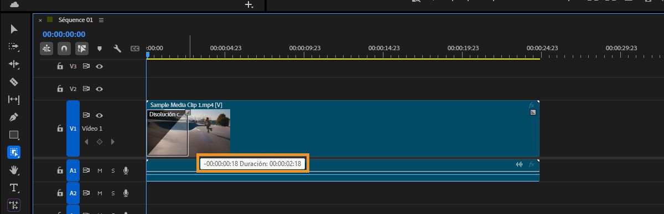The height and width of the screenshot is (214, 664).
Task: Toggle Snap in timeline magnet button
Action: [64, 49]
